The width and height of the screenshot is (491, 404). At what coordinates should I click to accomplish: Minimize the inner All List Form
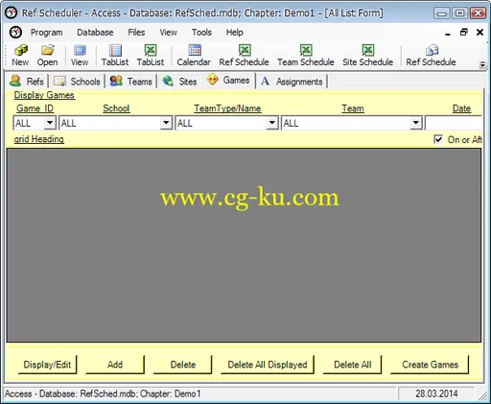[x=448, y=34]
